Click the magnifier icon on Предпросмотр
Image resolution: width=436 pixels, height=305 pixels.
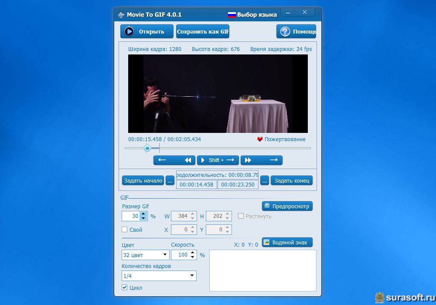pos(267,206)
